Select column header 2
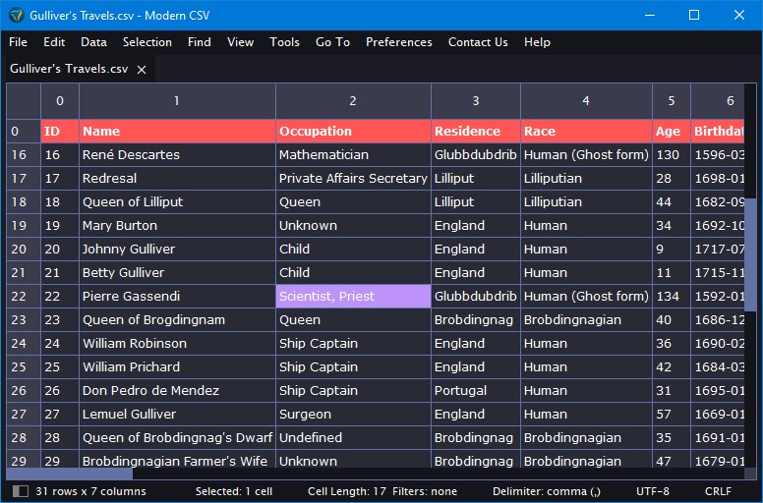 pyautogui.click(x=353, y=101)
